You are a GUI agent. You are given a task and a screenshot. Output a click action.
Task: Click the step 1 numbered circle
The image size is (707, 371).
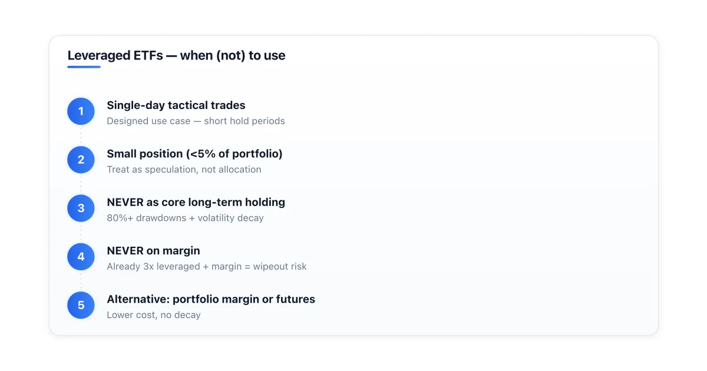81,111
